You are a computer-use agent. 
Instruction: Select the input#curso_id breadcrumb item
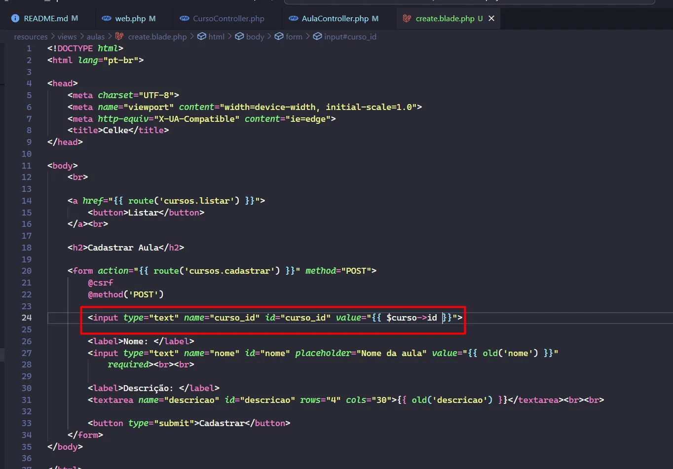350,36
